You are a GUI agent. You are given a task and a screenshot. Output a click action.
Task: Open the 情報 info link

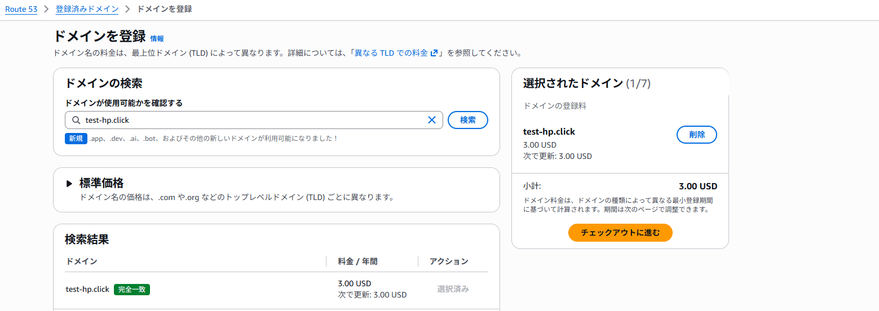coord(157,38)
